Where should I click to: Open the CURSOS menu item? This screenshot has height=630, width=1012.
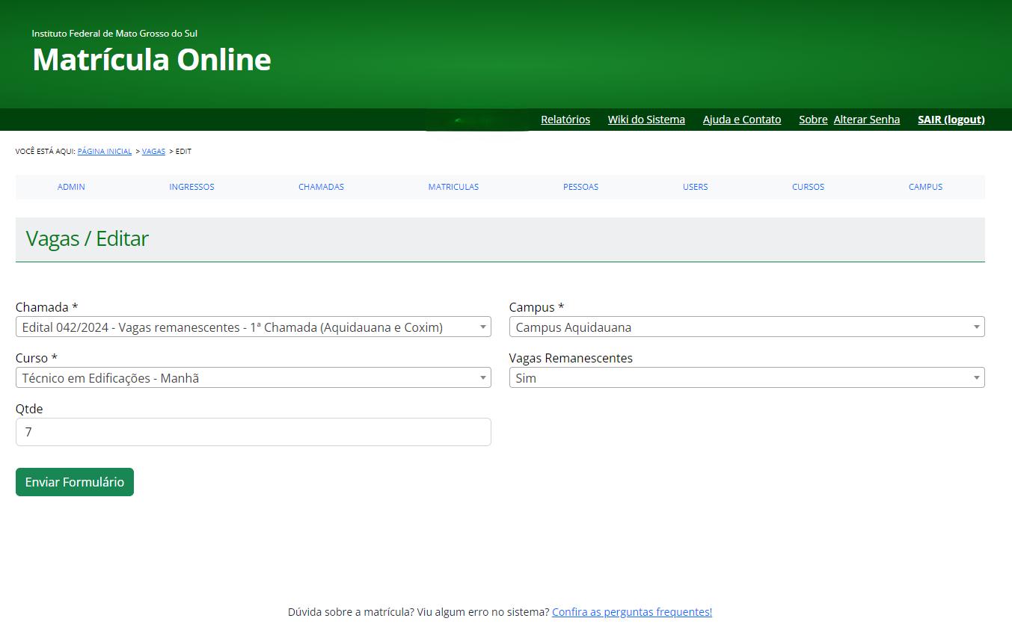tap(808, 187)
